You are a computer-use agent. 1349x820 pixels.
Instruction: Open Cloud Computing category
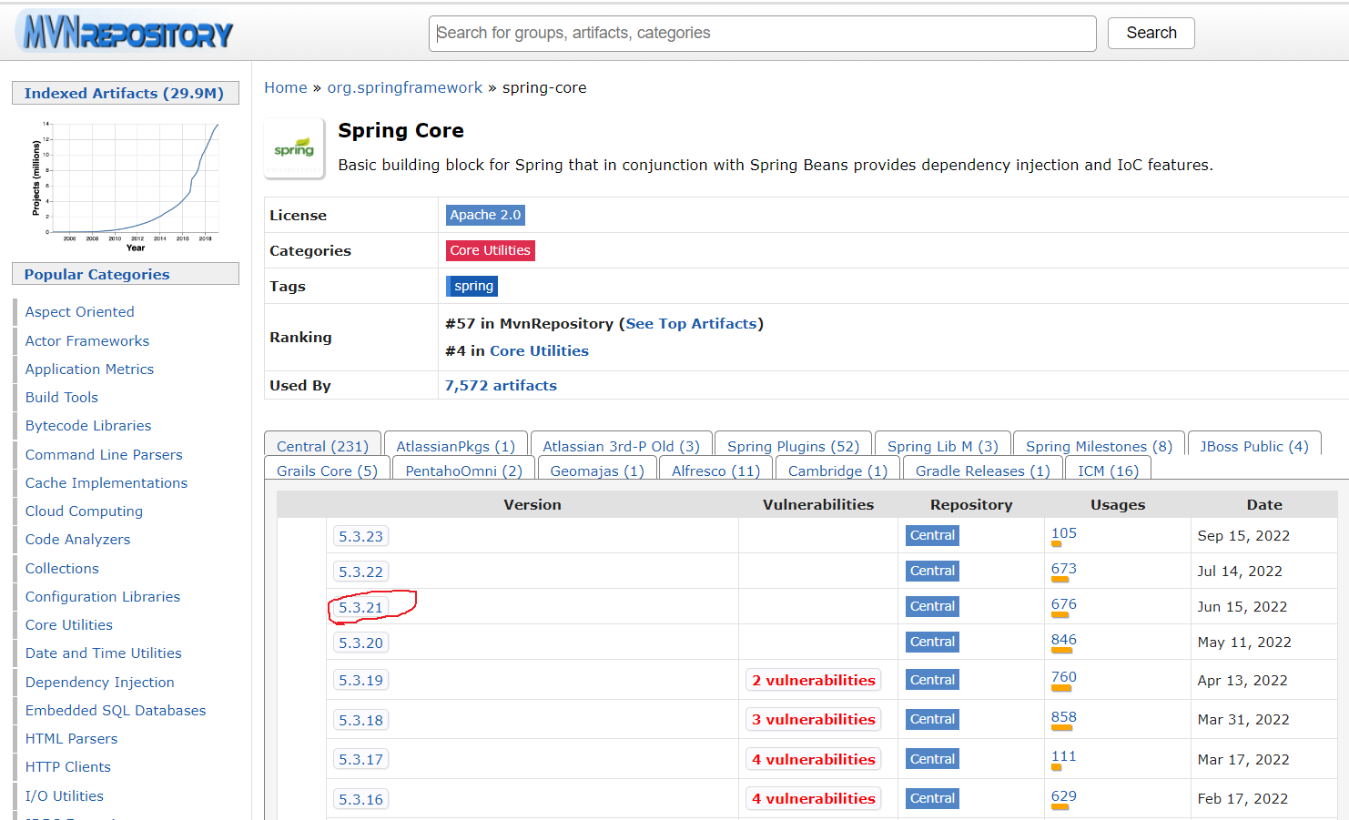click(x=84, y=511)
